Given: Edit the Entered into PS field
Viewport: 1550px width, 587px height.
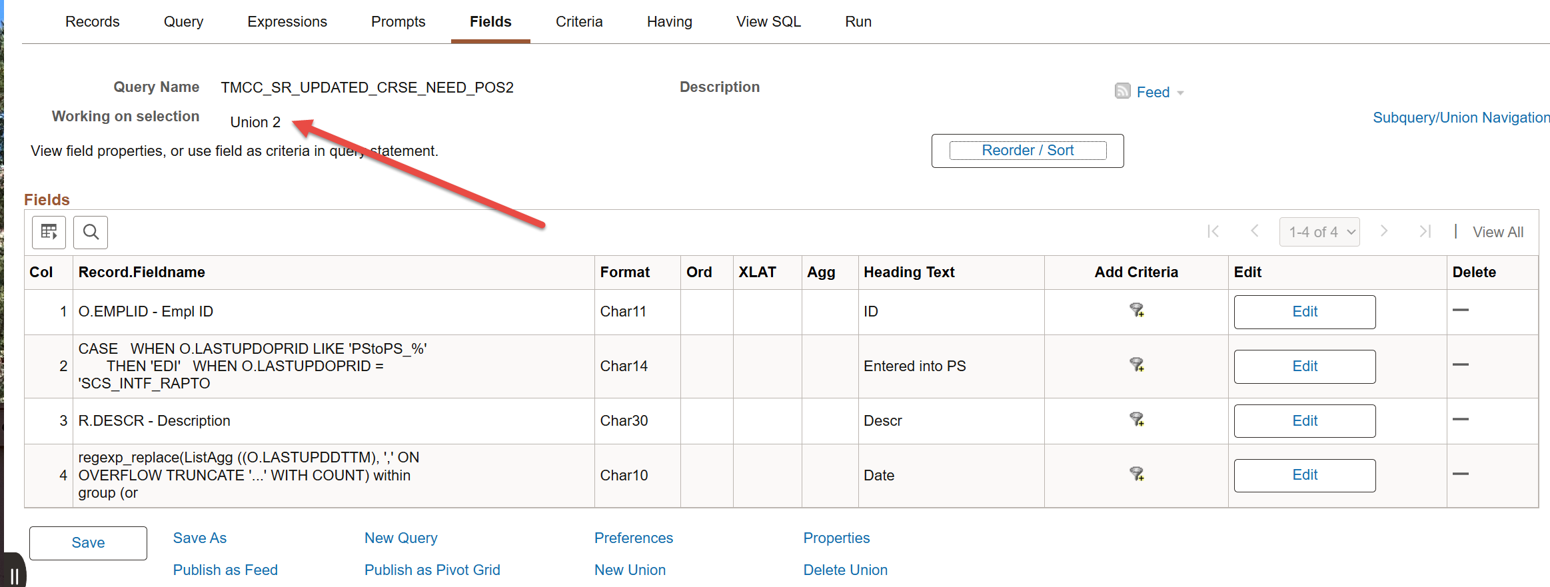Looking at the screenshot, I should coord(1305,366).
